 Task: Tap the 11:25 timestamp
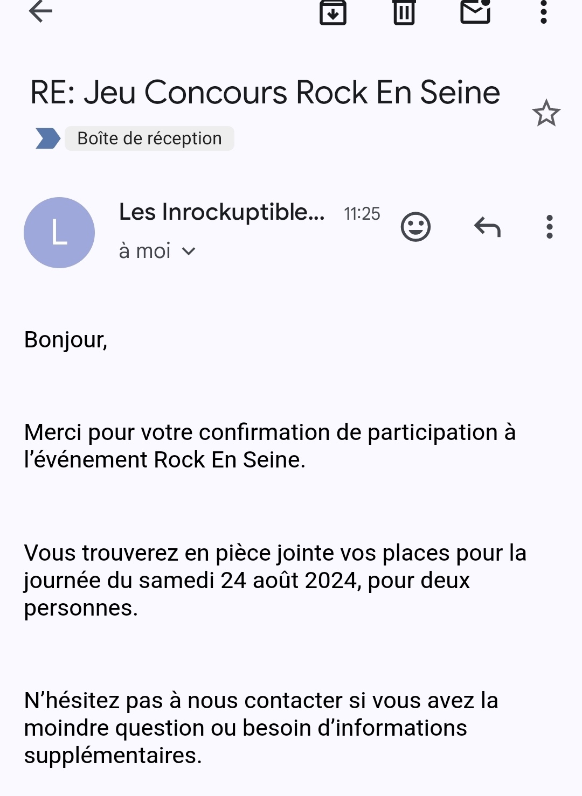tap(362, 214)
